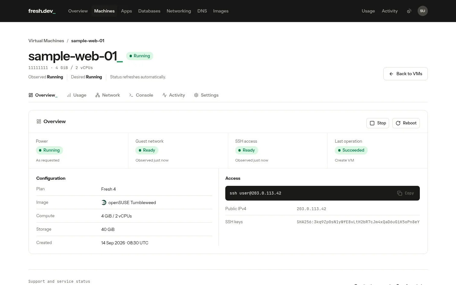
Task: Click the sample-web-01 breadcrumb item
Action: (x=88, y=41)
